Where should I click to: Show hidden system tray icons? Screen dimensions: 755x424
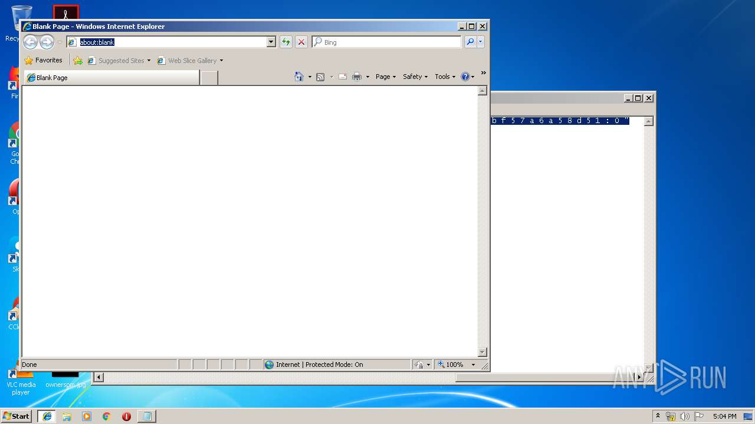(658, 416)
